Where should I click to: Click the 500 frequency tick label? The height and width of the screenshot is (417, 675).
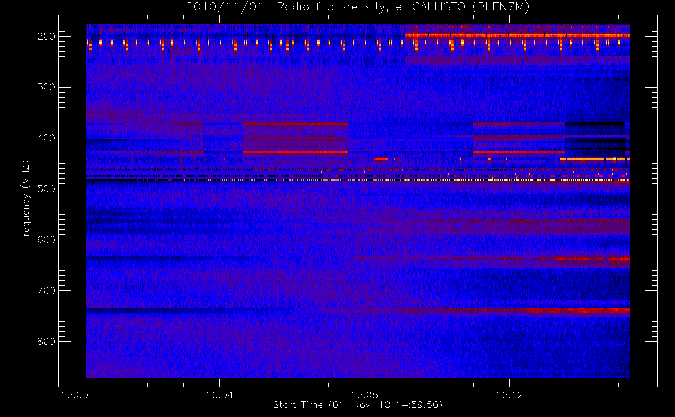(46, 189)
